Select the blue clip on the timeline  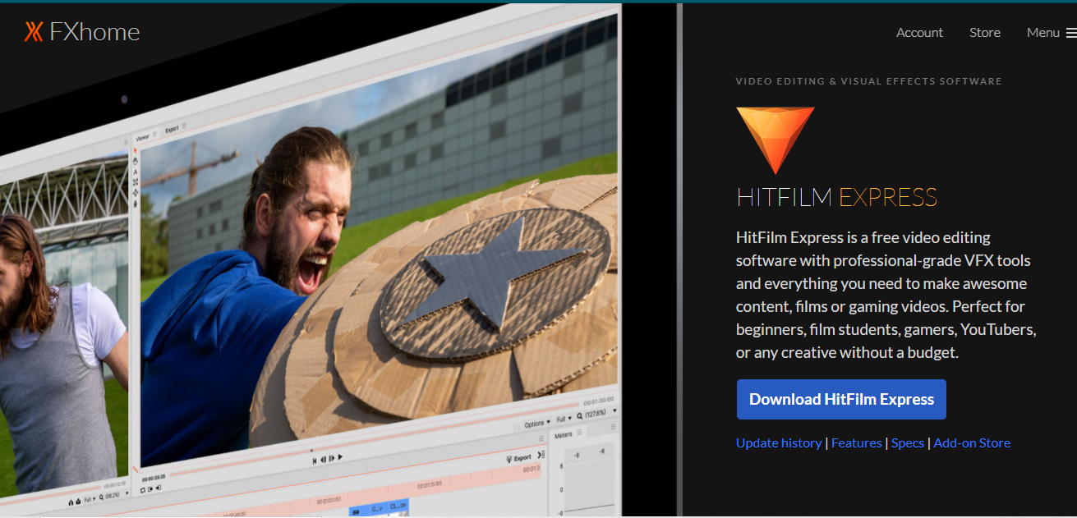pyautogui.click(x=376, y=508)
